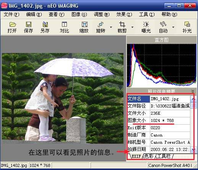Viewport: 198px width, 170px height.
Task: Click the 拍摄日期 row label
Action: point(139,149)
